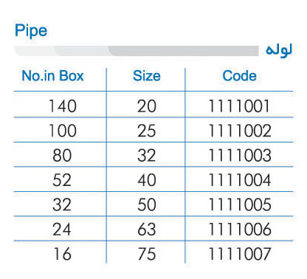The image size is (307, 279).
Task: Select the Size column header
Action: [x=147, y=75]
